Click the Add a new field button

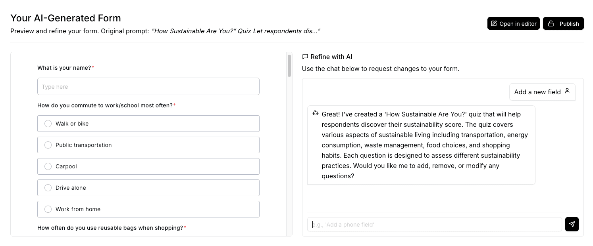tap(542, 92)
